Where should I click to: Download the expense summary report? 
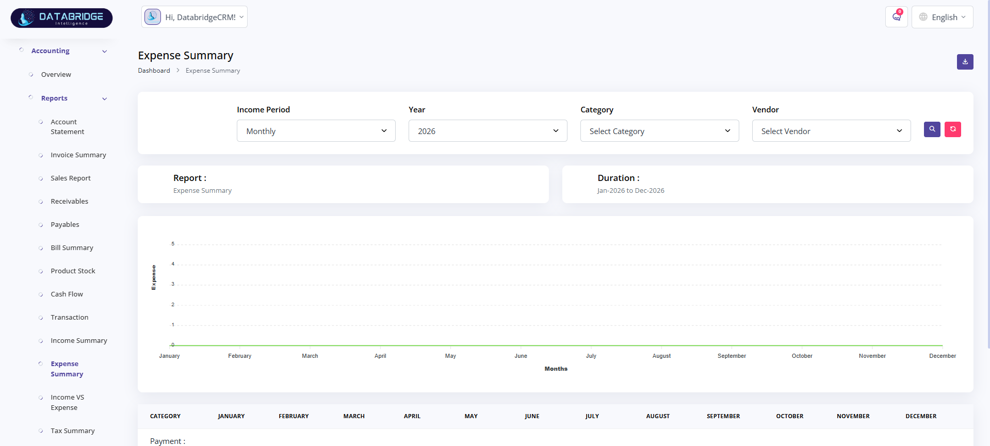(965, 62)
